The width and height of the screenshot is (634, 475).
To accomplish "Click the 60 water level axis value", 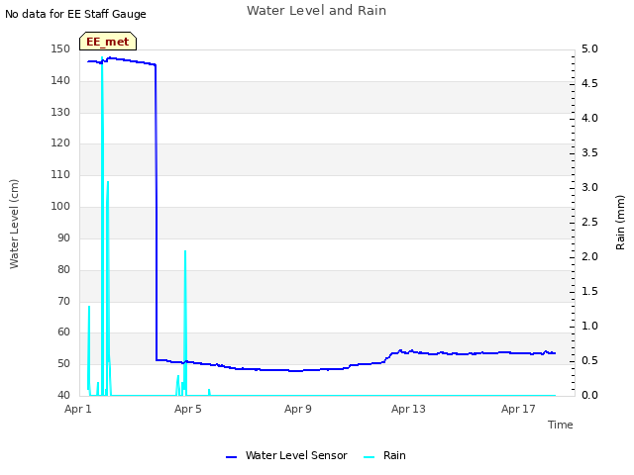I will pos(63,332).
